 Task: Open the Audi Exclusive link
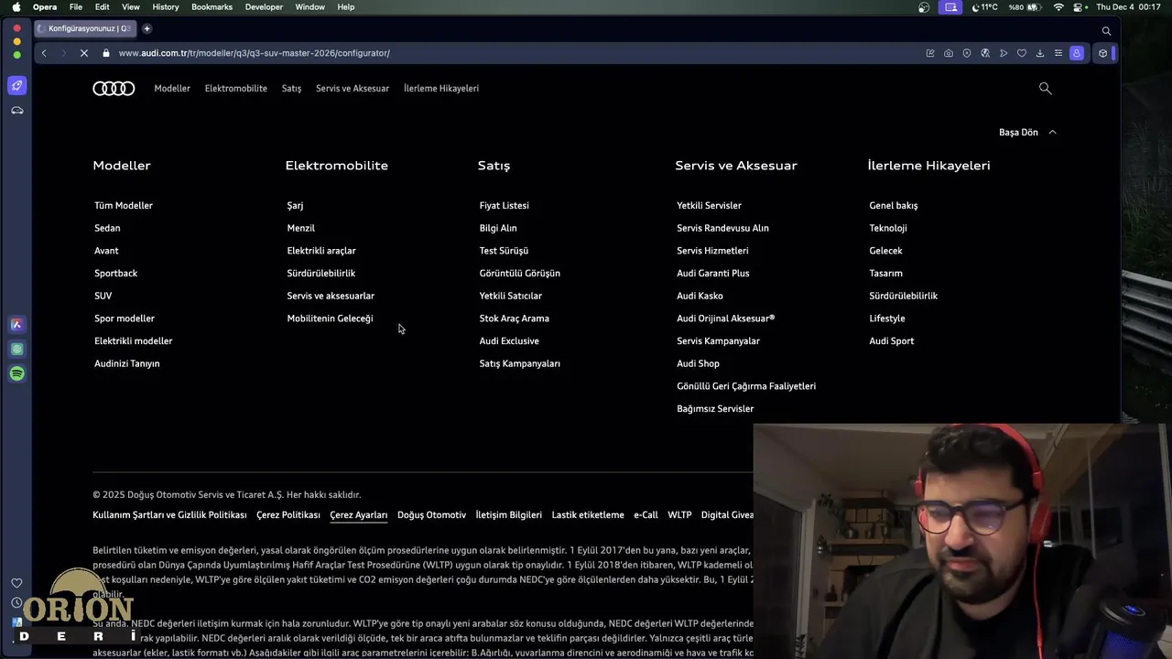509,341
